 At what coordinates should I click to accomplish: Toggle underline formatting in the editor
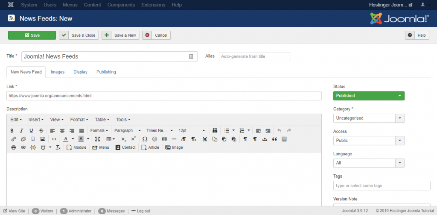31,130
